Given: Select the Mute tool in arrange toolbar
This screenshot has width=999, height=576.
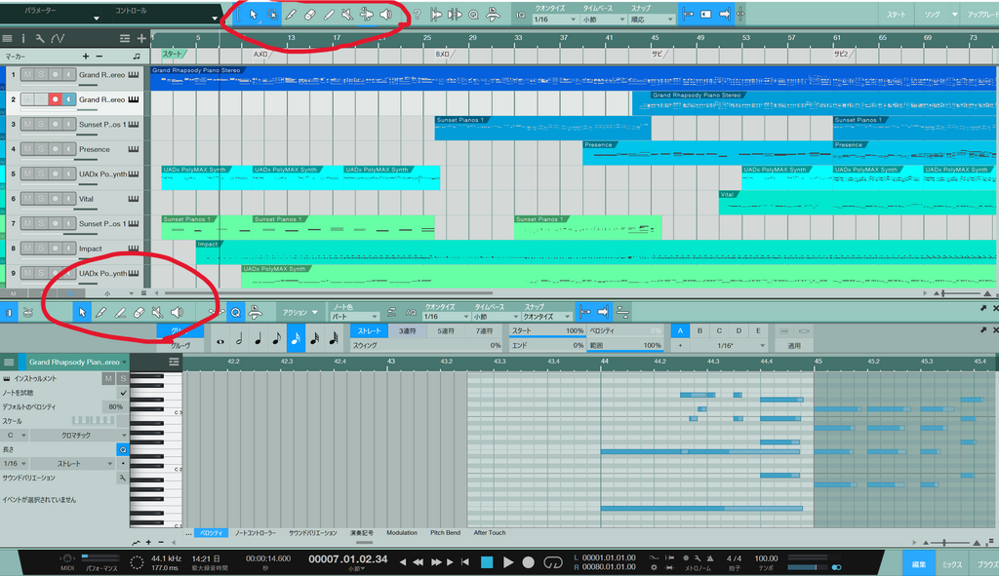Looking at the screenshot, I should tap(348, 15).
